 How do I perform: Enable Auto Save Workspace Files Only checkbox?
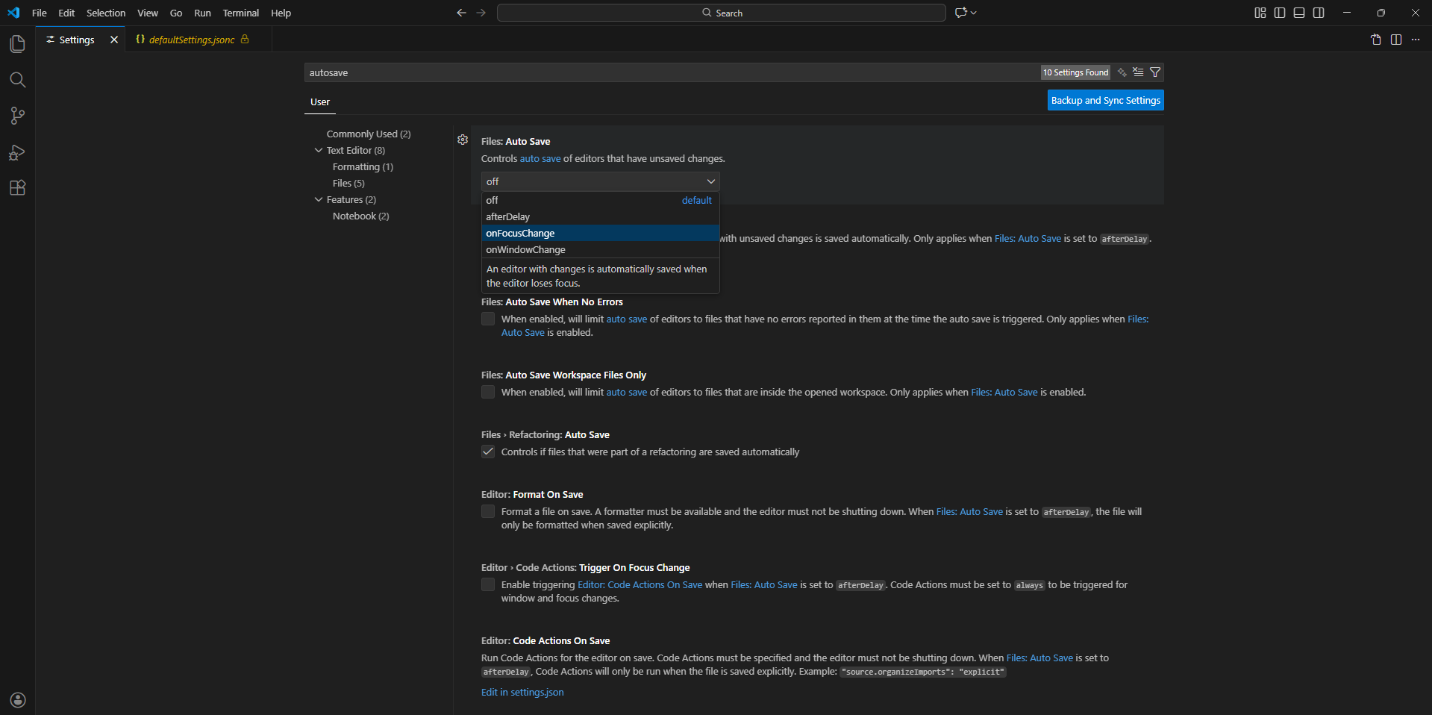click(488, 392)
